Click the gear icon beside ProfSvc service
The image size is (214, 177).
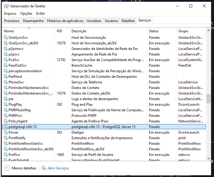pyautogui.click(x=5, y=155)
